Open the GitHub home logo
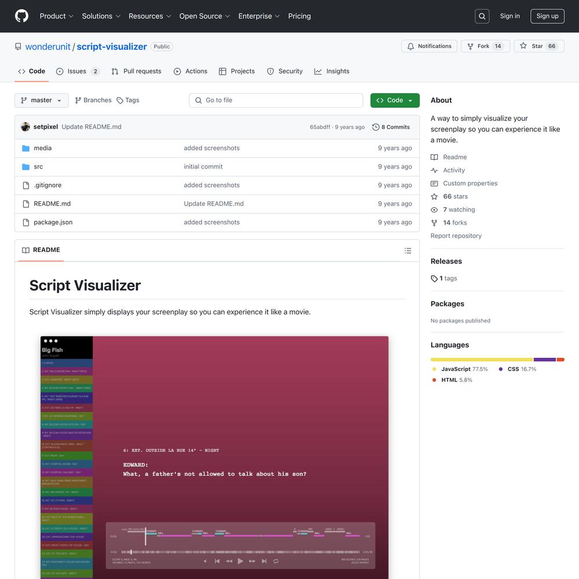The image size is (579, 579). (x=21, y=16)
